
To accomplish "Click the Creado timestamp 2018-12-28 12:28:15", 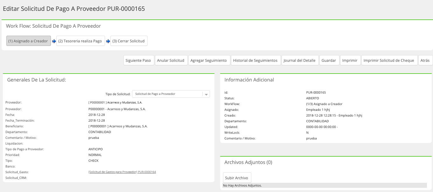I will tap(321, 116).
